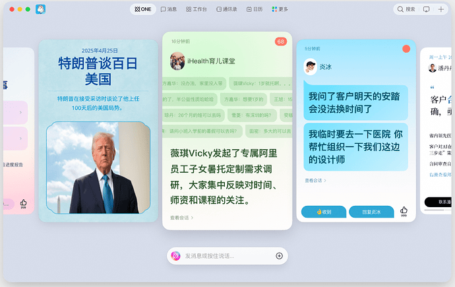Screen dimensions: 455x287
Task: Open the 更多 menu
Action: [x=280, y=9]
